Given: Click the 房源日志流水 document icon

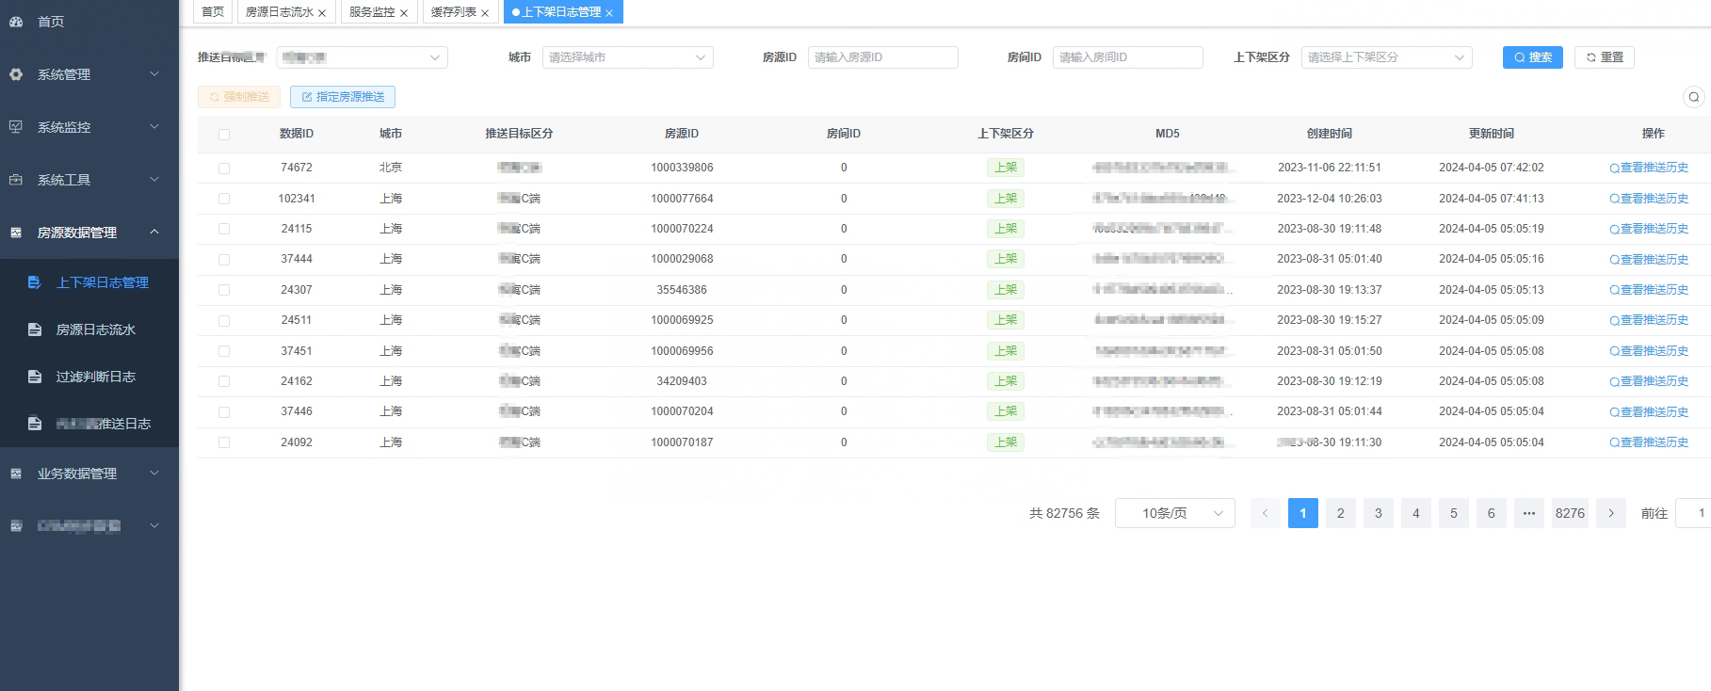Looking at the screenshot, I should pos(35,329).
